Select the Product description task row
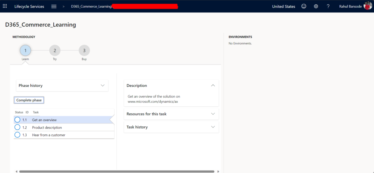 click(x=64, y=127)
